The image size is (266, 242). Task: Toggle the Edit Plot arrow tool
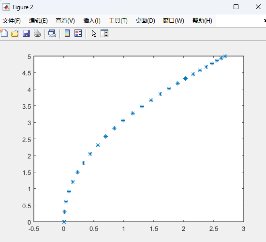point(94,33)
